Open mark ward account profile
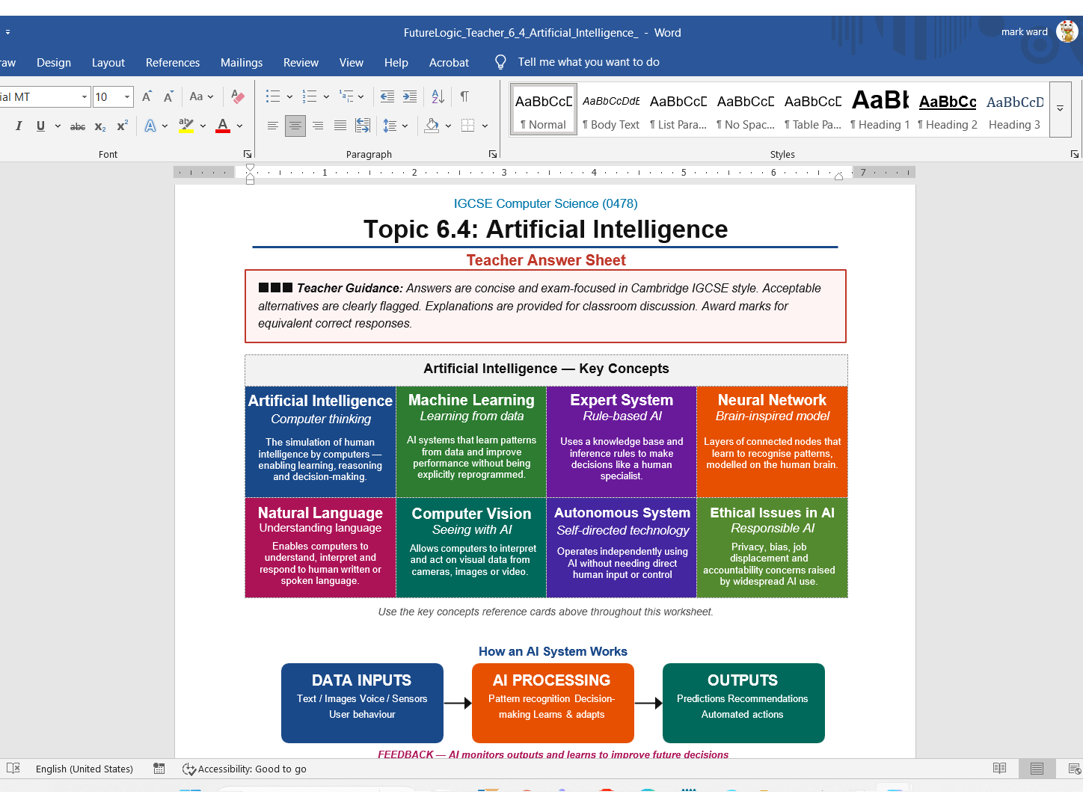 [1039, 31]
